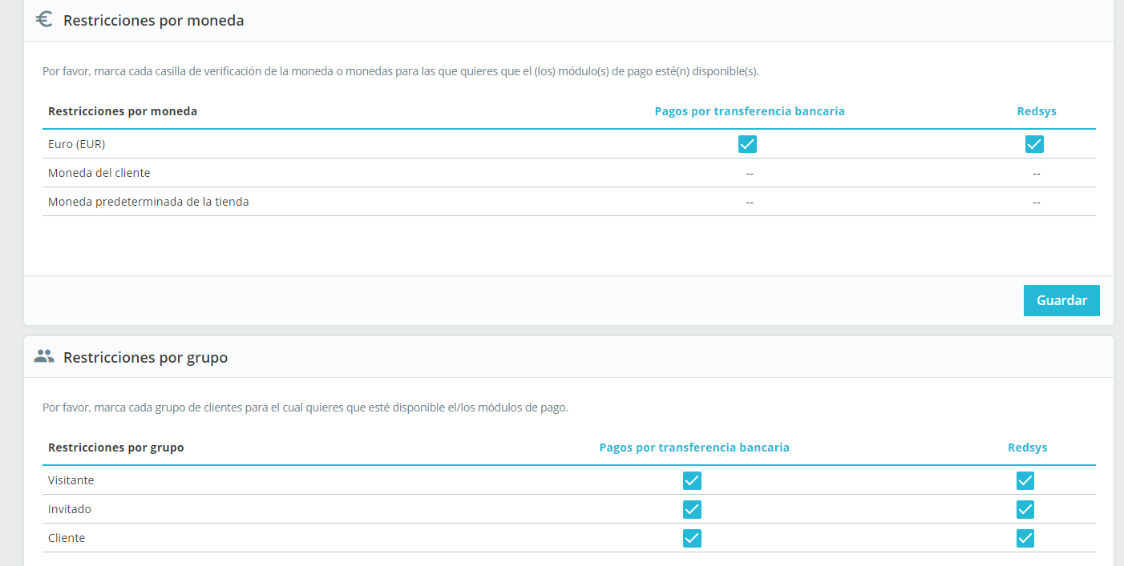1124x566 pixels.
Task: Click Pagos por transferencia bancaria header in currency table
Action: pos(750,111)
